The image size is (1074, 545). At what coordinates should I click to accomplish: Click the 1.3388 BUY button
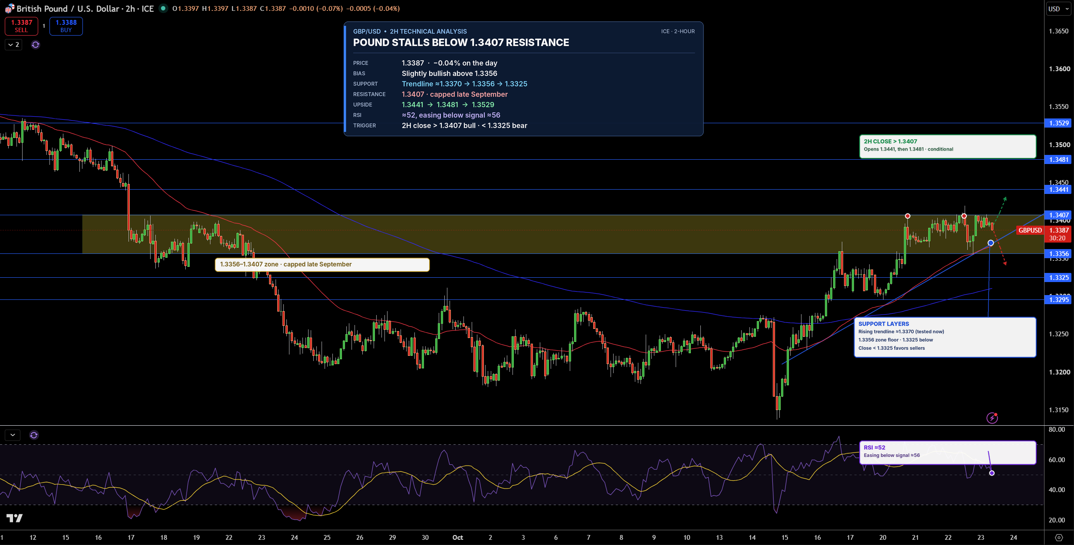coord(66,26)
